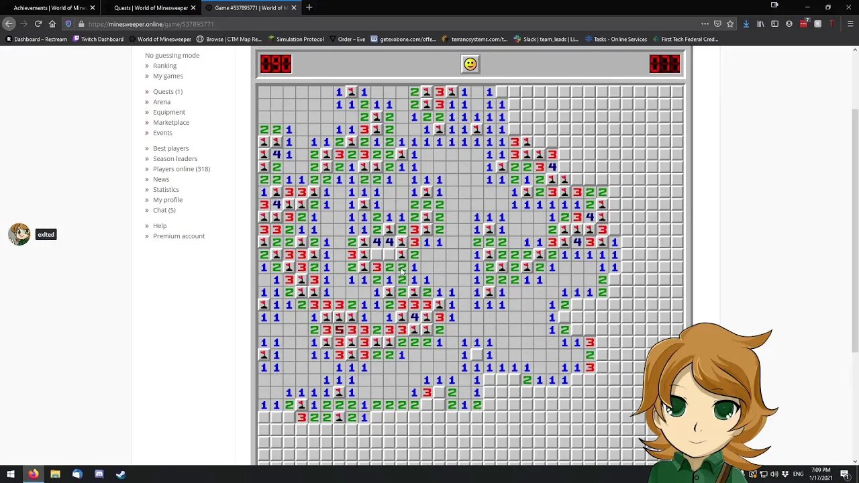The width and height of the screenshot is (859, 483).
Task: Open Windows notification center icon
Action: [x=845, y=474]
